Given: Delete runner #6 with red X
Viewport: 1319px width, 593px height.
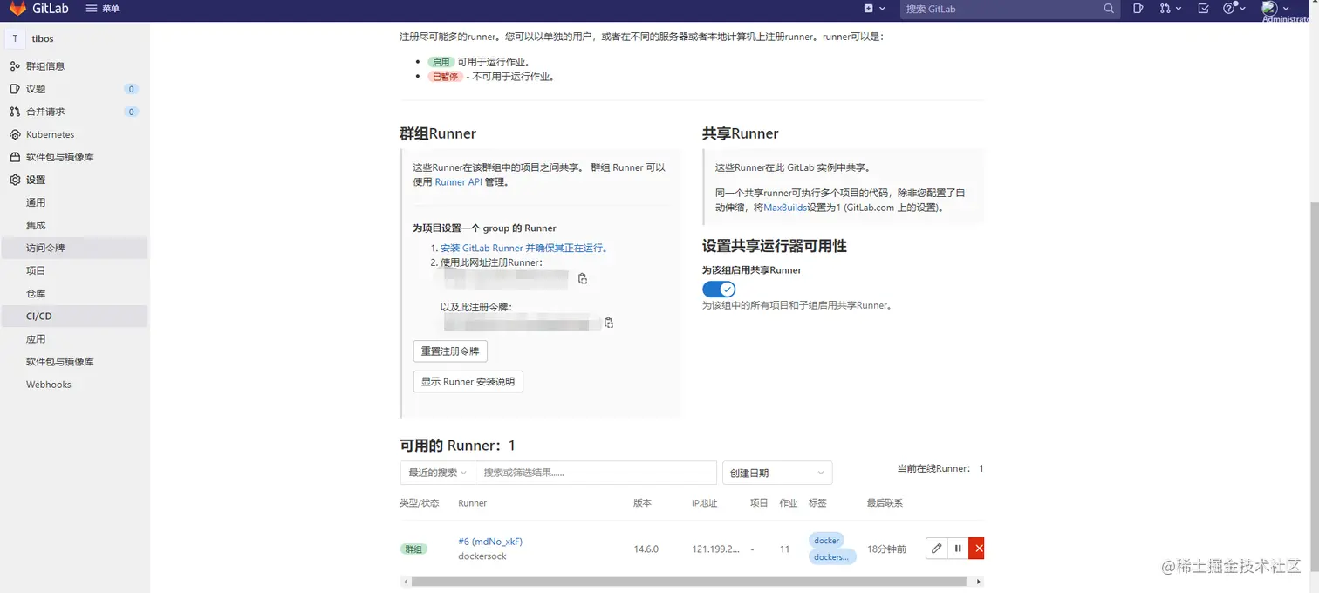Looking at the screenshot, I should pos(977,549).
